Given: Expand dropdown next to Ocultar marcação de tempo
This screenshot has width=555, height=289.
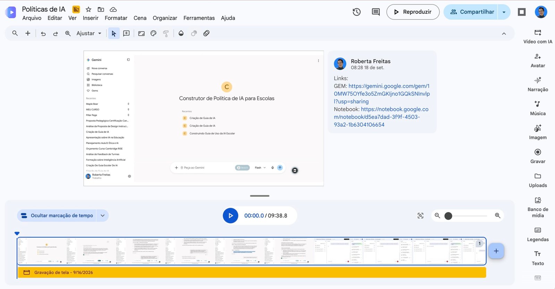Looking at the screenshot, I should click(103, 215).
